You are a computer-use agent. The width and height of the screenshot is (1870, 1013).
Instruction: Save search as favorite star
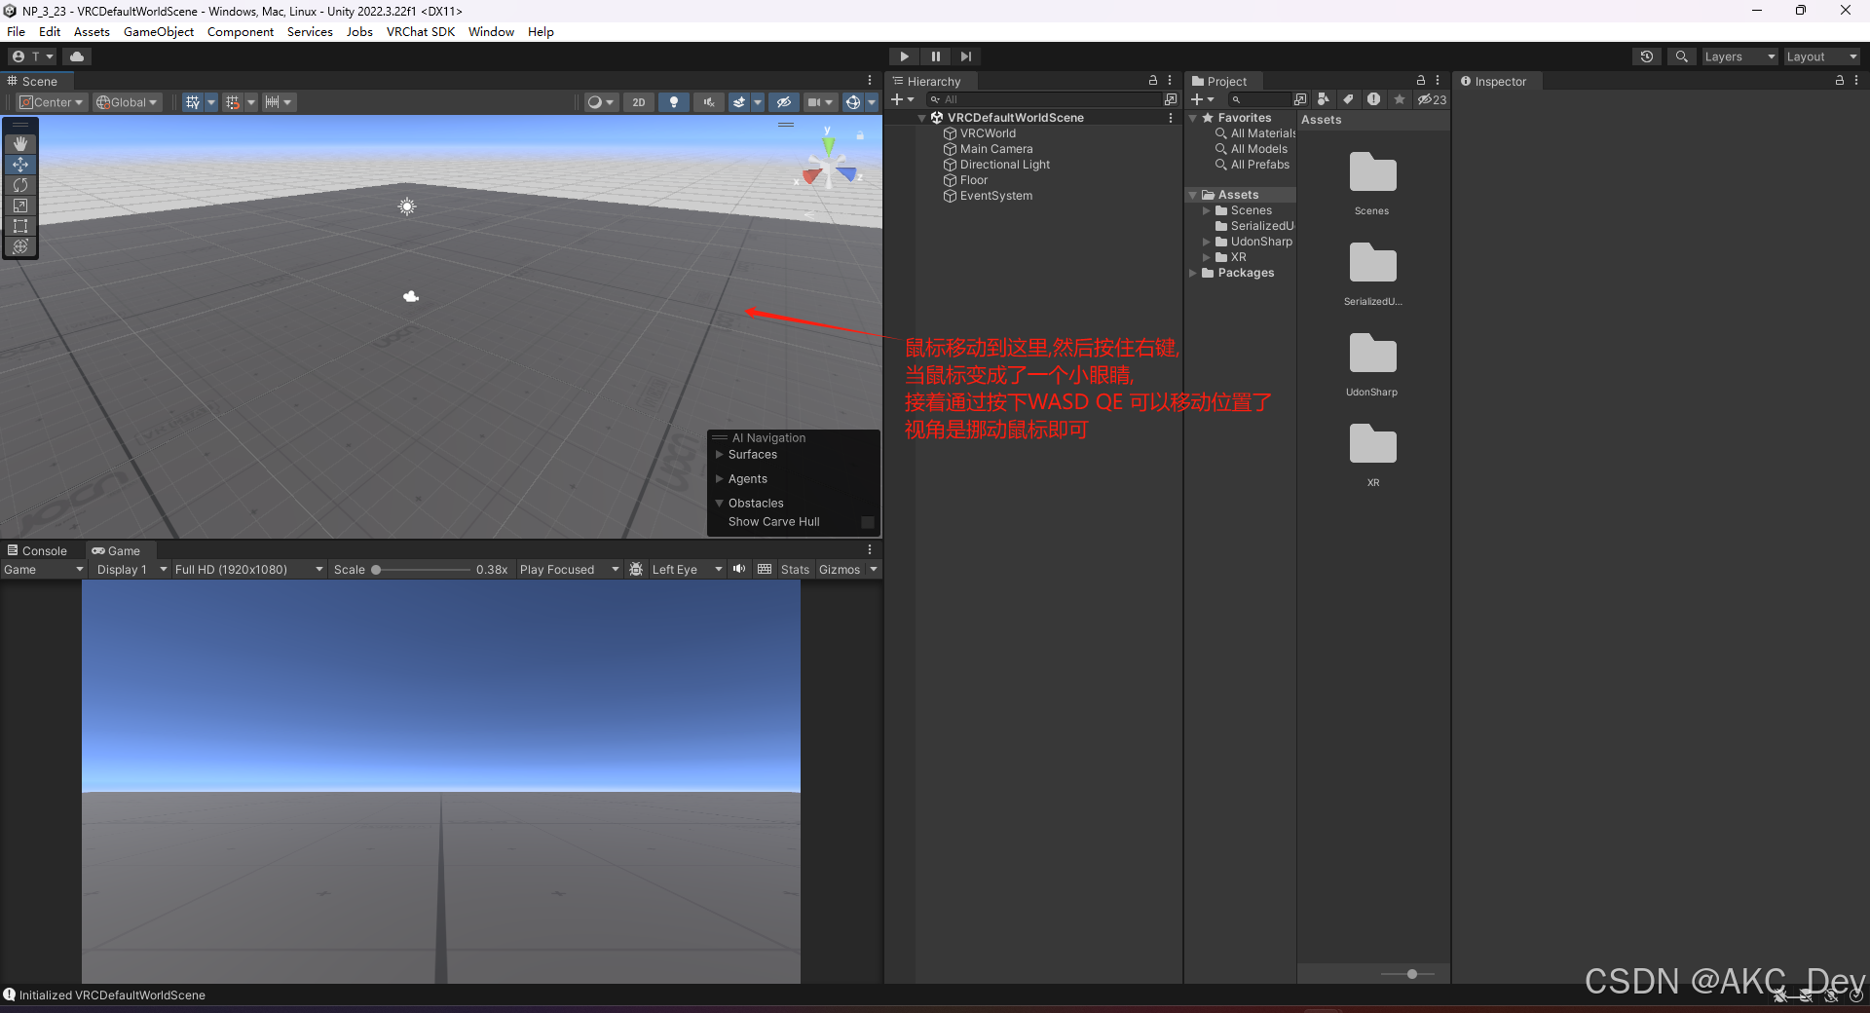1400,99
